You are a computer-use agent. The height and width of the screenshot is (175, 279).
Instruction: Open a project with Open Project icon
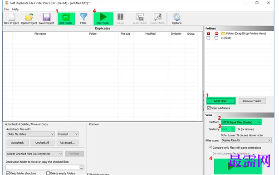[x=29, y=19]
